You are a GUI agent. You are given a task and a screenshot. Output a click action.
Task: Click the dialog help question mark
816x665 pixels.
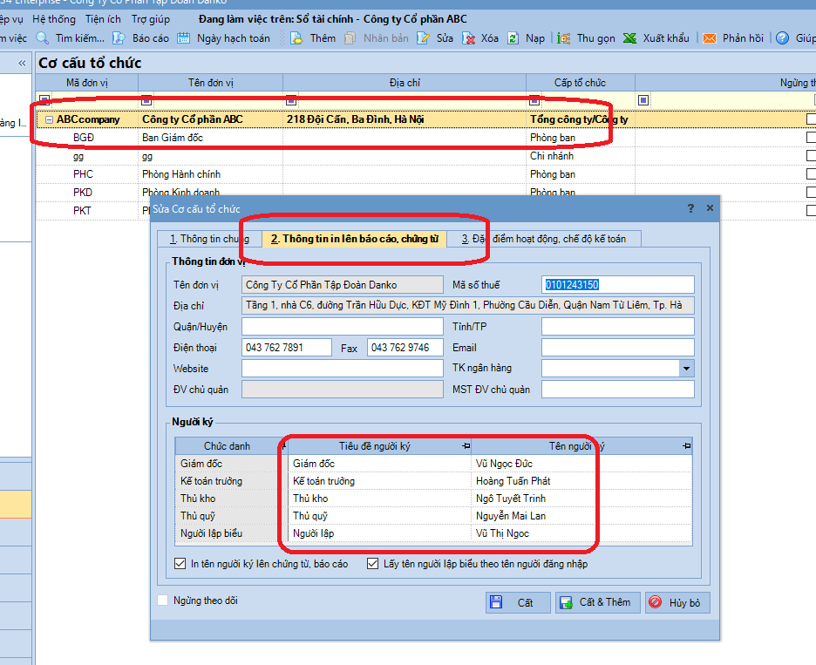(x=690, y=208)
